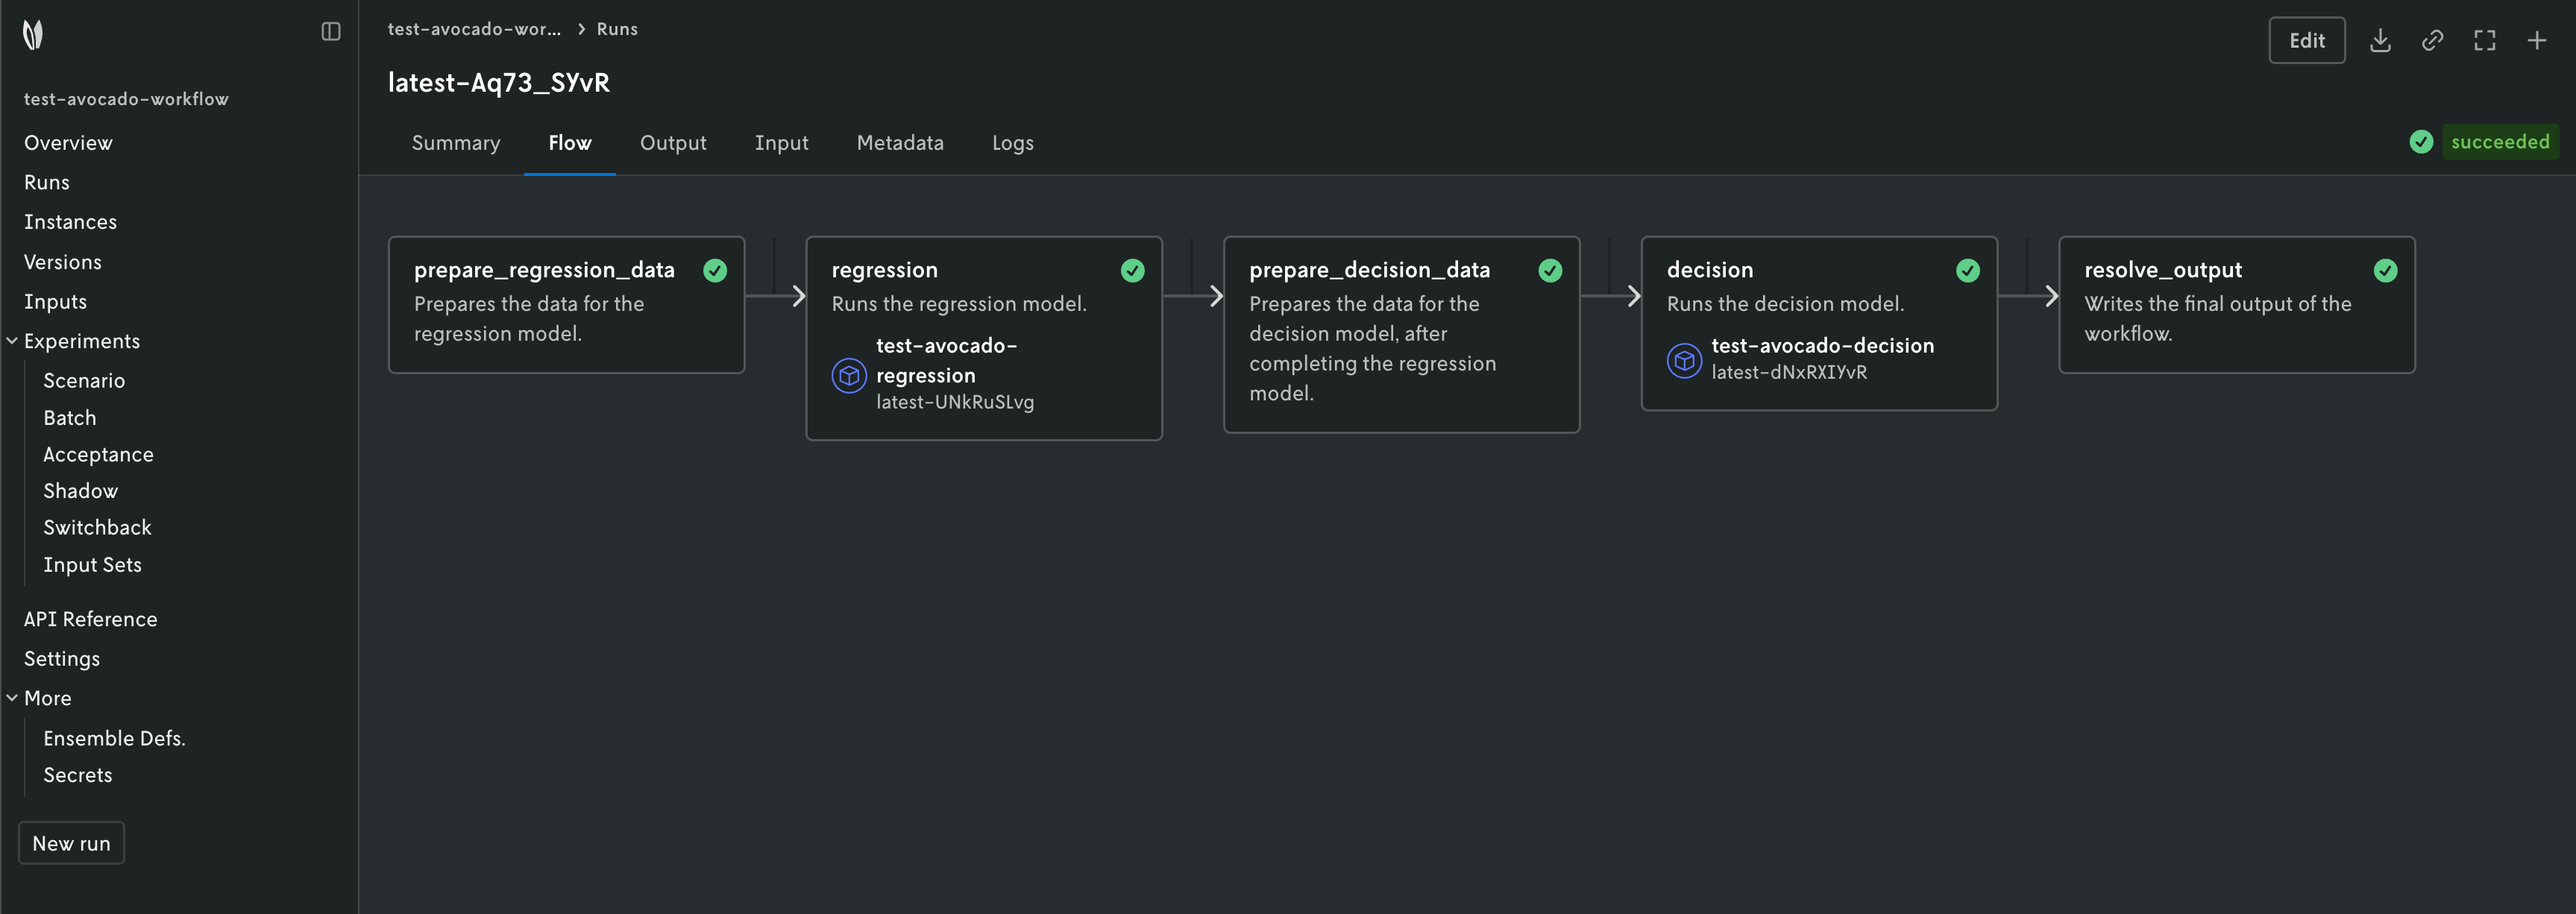Select the prepare_decision_data step card
2576x914 pixels.
click(x=1401, y=334)
